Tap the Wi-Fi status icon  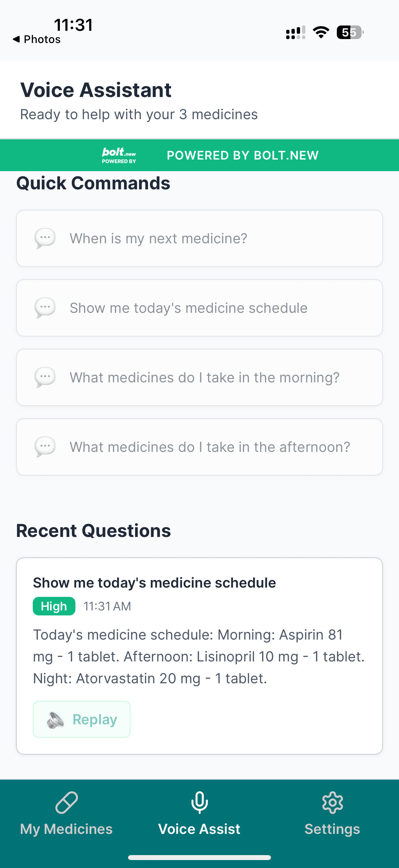coord(321,33)
